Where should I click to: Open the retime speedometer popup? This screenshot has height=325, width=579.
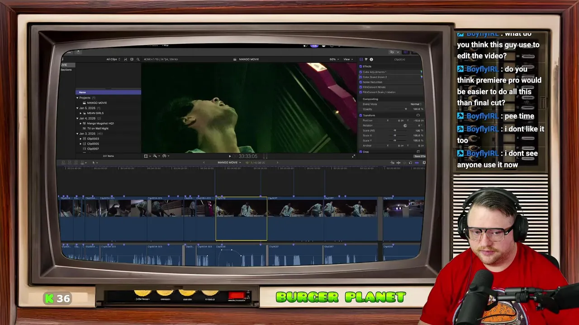165,156
